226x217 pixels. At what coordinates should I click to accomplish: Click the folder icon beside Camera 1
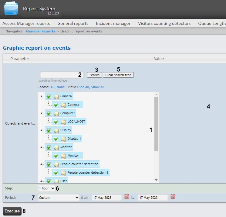tap(64, 105)
